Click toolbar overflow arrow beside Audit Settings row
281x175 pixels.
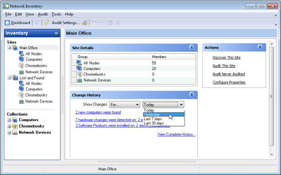pos(275,25)
